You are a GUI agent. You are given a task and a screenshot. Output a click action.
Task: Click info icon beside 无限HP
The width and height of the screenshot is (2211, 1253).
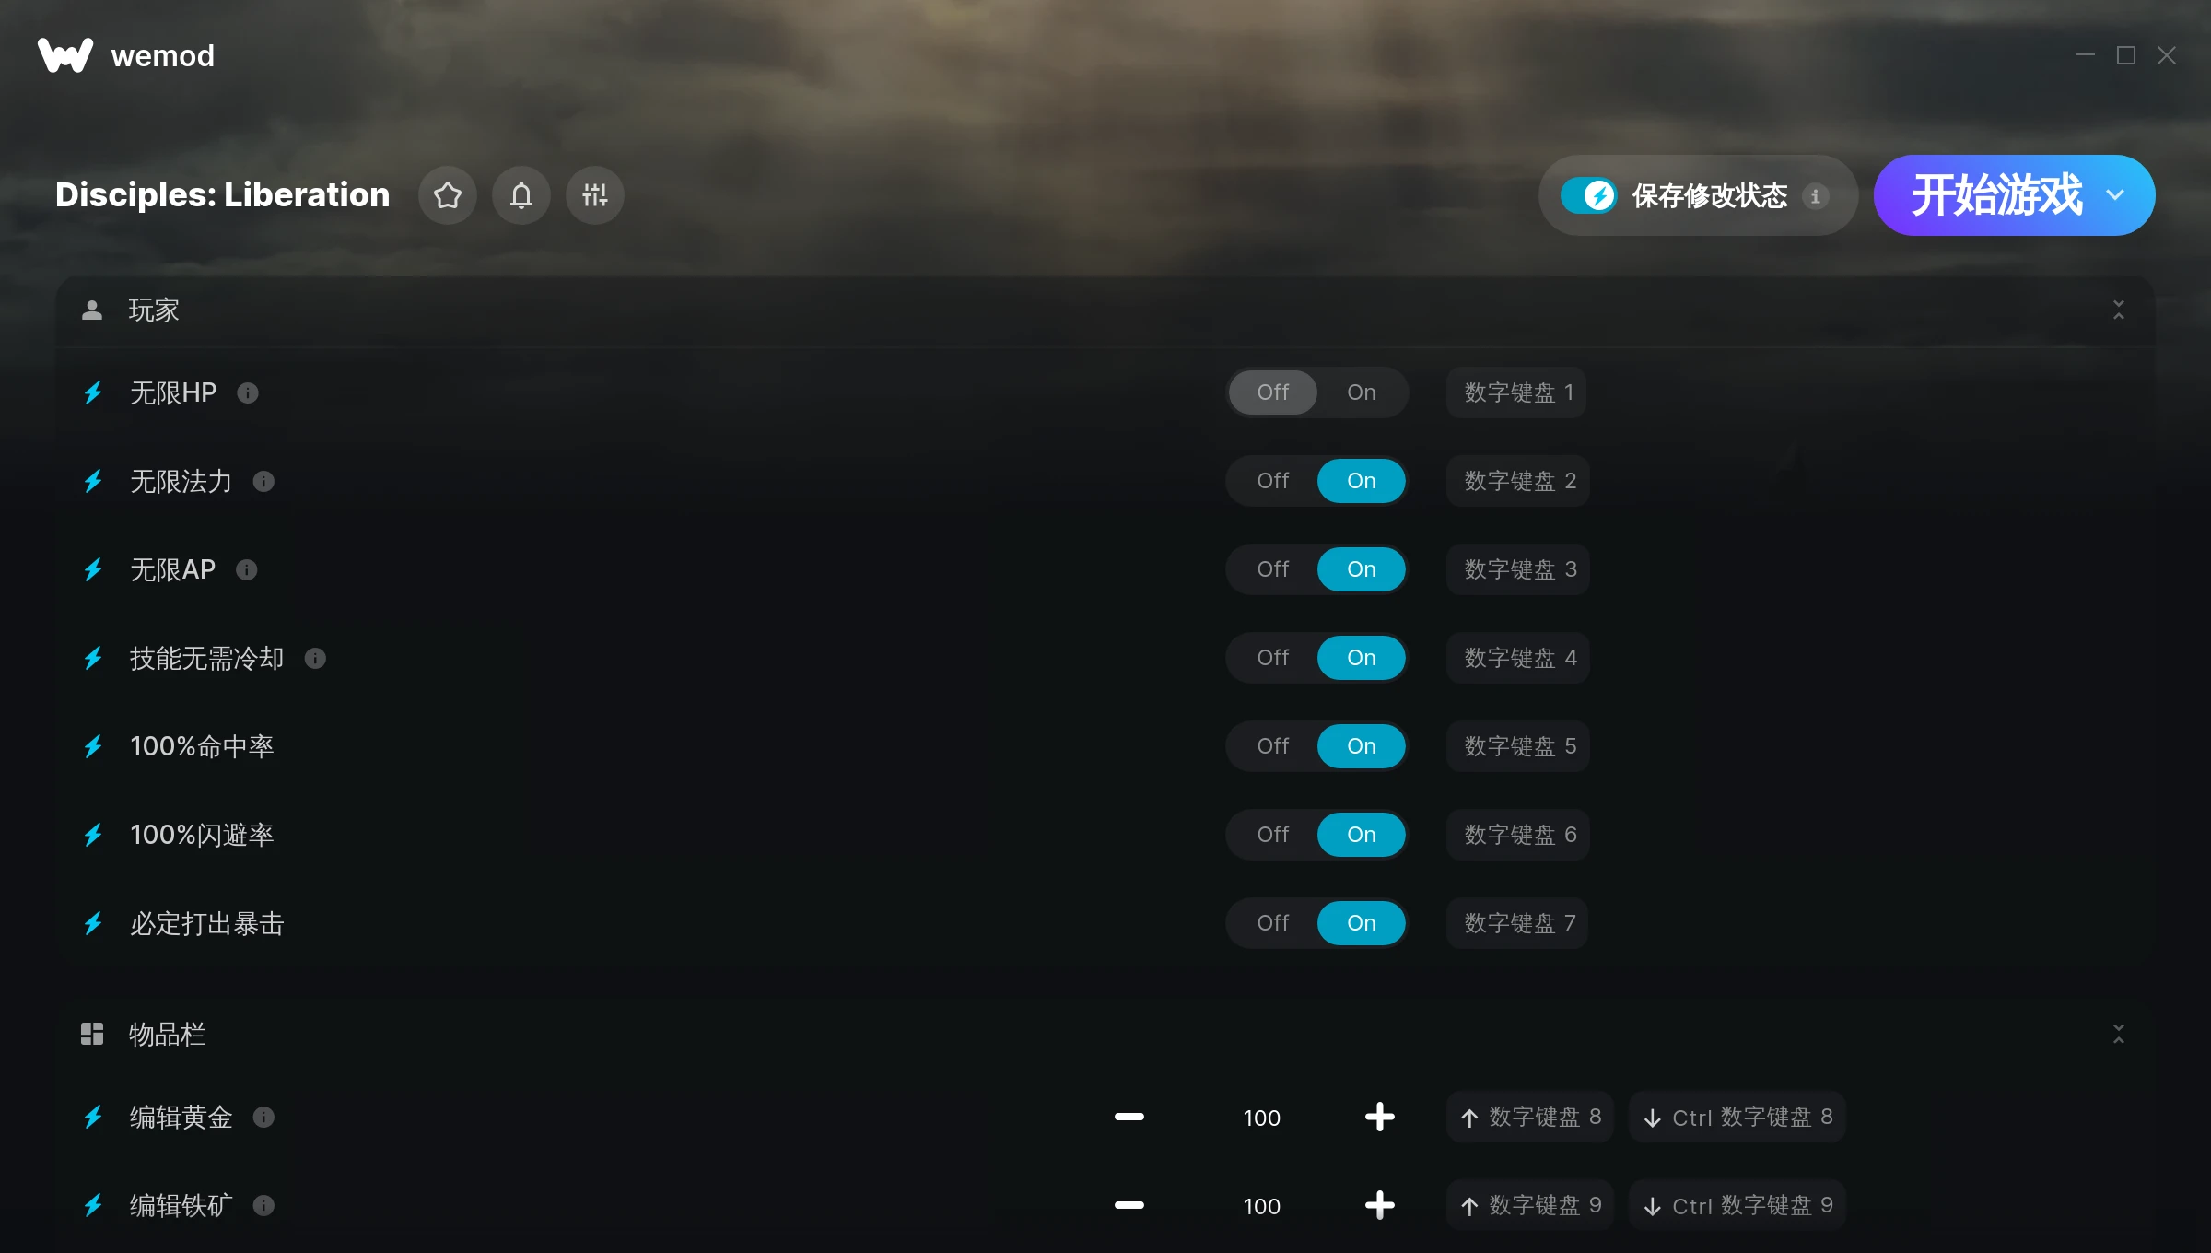pos(248,393)
